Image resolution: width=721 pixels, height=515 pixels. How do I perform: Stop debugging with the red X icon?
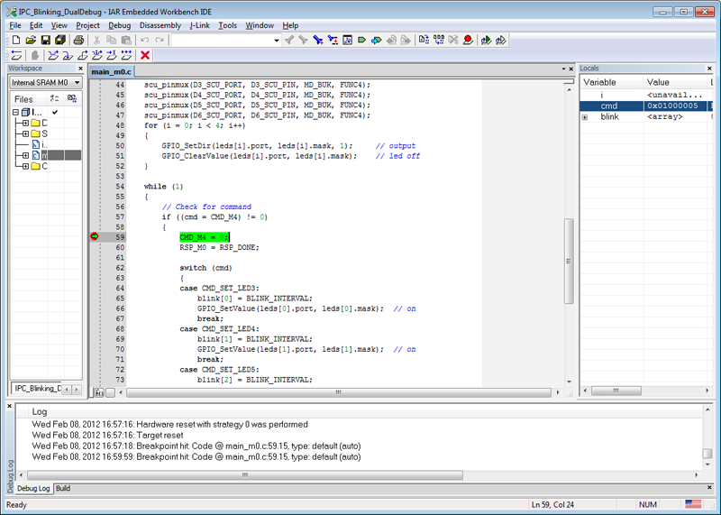pos(145,55)
